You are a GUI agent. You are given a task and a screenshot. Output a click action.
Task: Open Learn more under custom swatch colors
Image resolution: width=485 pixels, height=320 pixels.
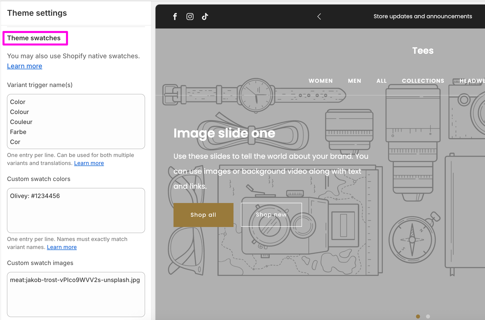62,247
